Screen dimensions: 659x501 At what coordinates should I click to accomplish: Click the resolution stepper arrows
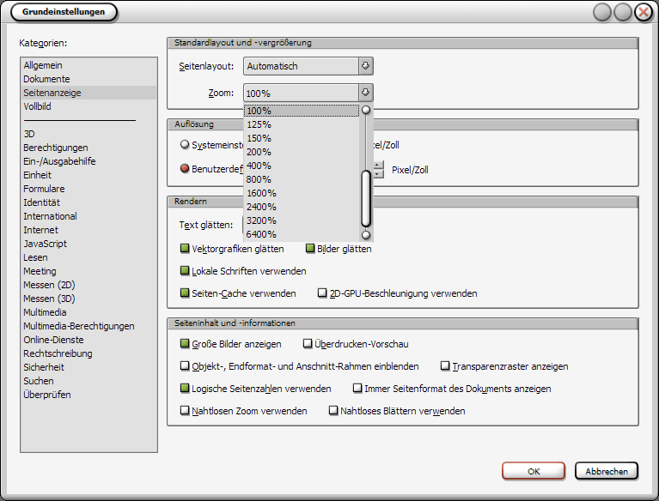tap(378, 169)
